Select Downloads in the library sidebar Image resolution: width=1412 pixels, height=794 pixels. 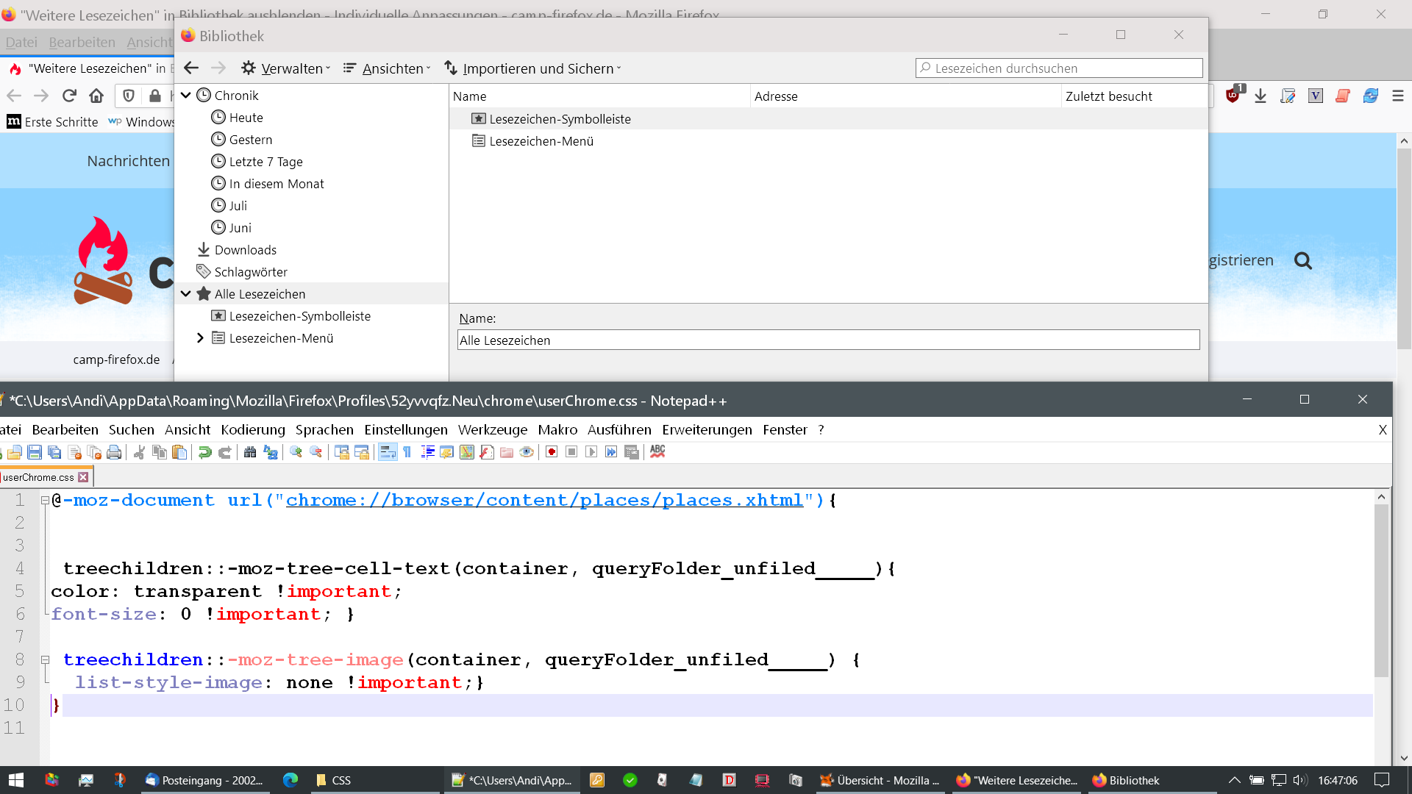click(x=245, y=250)
